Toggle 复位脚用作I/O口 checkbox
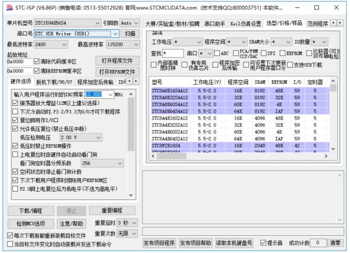 click(x=15, y=120)
